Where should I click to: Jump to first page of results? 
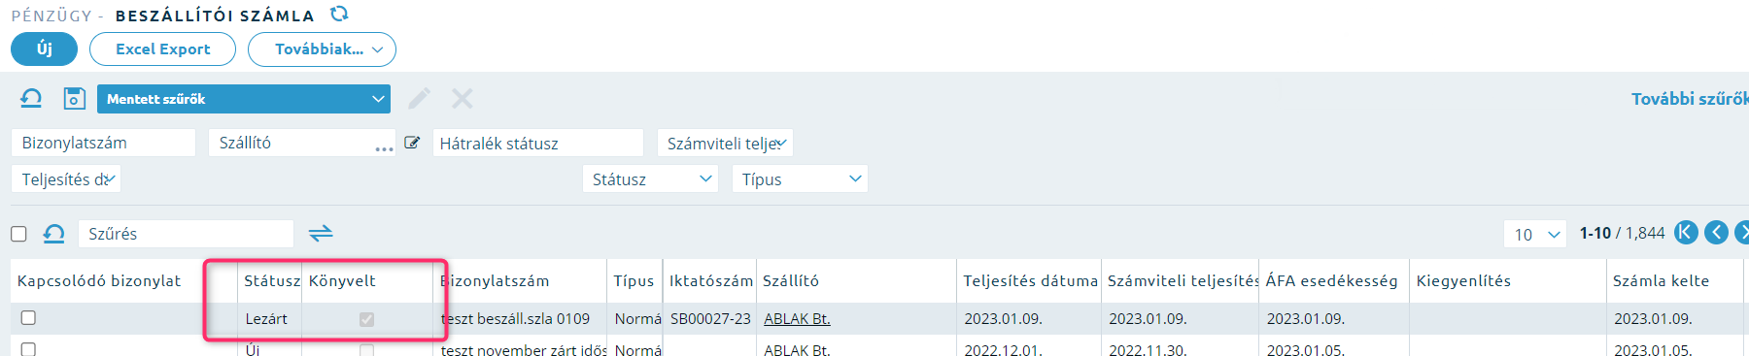point(1686,233)
